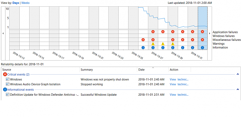Screen dimensions: 241x117
Task: Click Miscellaneous failures icon for 2018-10-30
Action: pyautogui.click(x=183, y=40)
